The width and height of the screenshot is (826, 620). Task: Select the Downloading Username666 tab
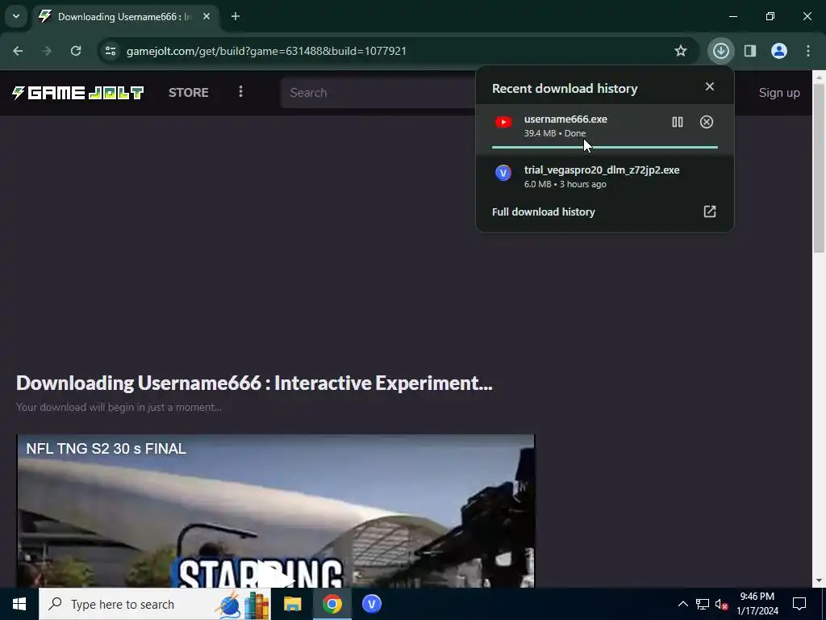point(125,17)
